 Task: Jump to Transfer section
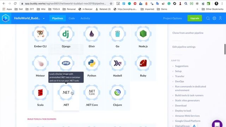tap(180, 76)
